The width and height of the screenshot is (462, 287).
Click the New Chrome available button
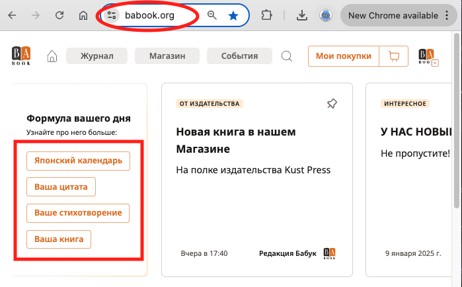[x=393, y=15]
